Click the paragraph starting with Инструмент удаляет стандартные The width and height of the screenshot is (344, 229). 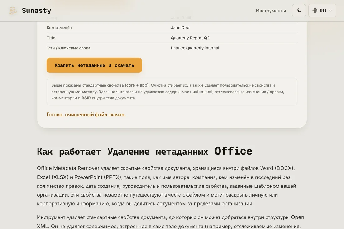[x=170, y=222]
